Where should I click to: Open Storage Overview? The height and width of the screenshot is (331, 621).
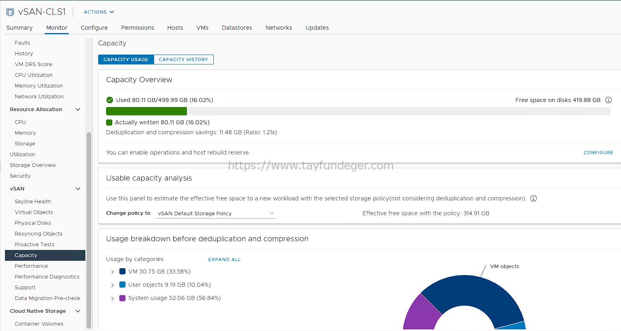click(x=33, y=165)
